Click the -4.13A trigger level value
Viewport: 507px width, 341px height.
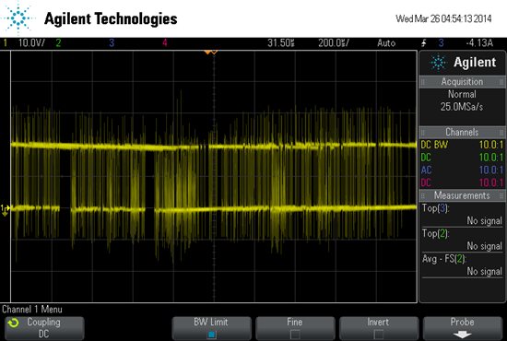479,42
